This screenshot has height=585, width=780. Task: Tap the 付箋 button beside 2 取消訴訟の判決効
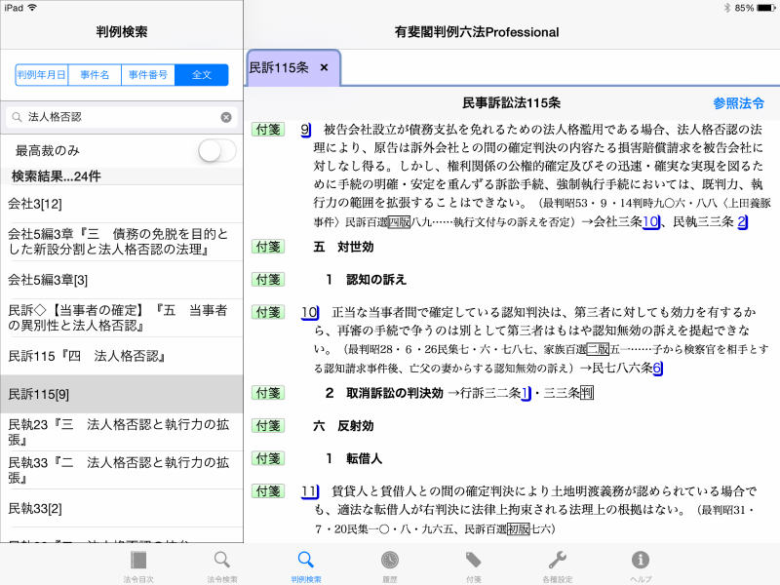pos(268,393)
